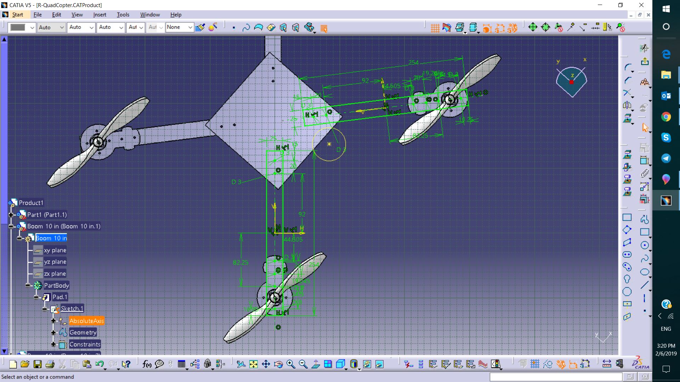
Task: Click the Zoom In icon
Action: [x=291, y=364]
